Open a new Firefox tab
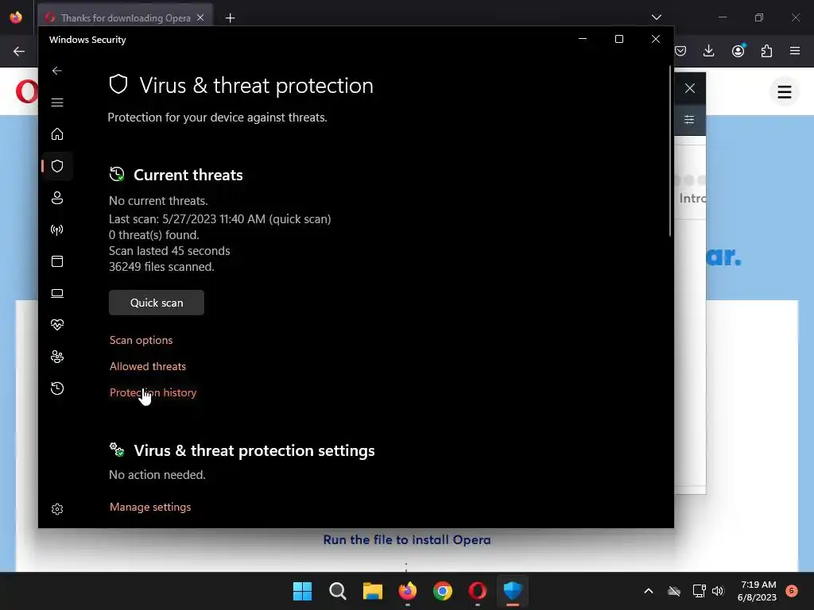 230,18
